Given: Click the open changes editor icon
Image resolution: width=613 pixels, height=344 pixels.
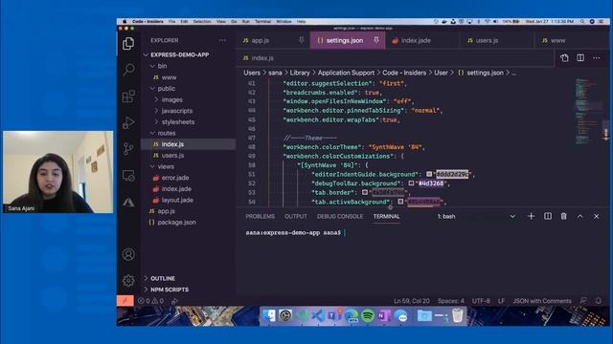Looking at the screenshot, I should point(564,58).
